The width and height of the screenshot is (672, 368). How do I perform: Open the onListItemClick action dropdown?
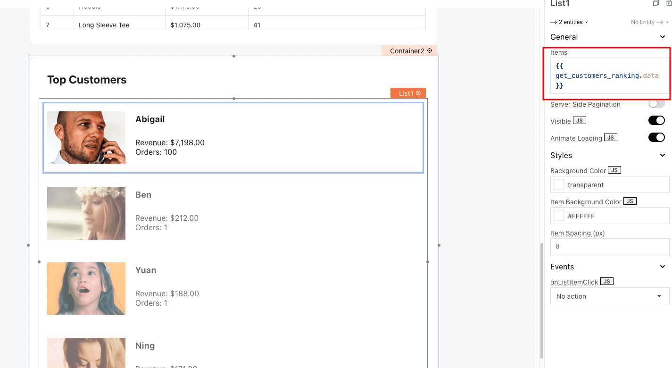coord(609,296)
